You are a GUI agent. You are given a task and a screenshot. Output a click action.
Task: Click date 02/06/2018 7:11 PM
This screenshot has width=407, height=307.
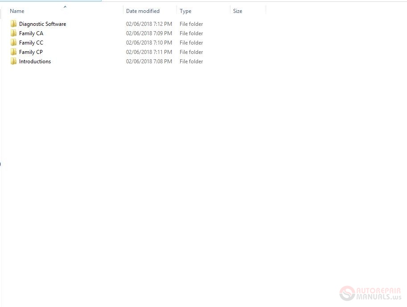coord(149,52)
